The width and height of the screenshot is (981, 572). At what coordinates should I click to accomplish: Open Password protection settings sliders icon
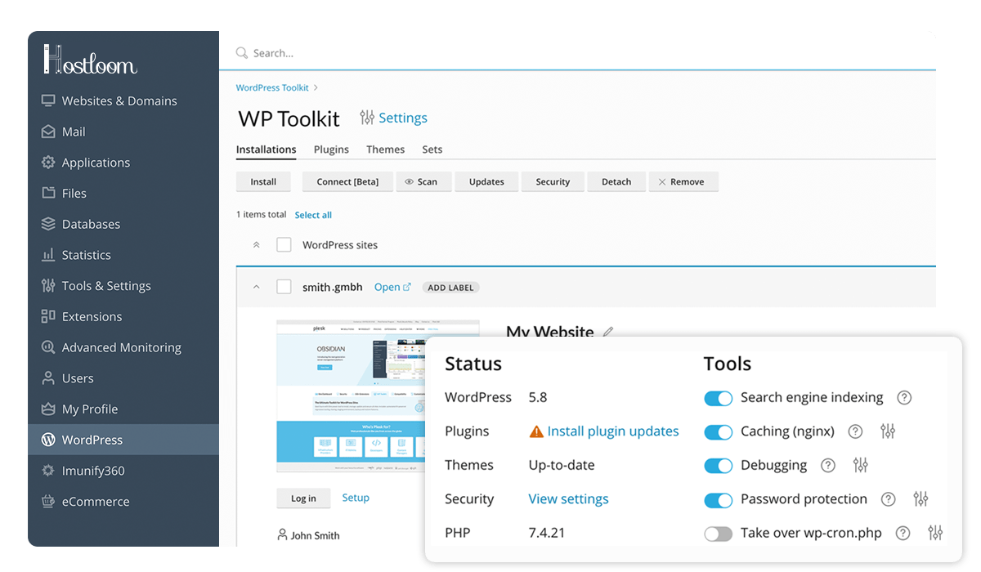tap(921, 499)
